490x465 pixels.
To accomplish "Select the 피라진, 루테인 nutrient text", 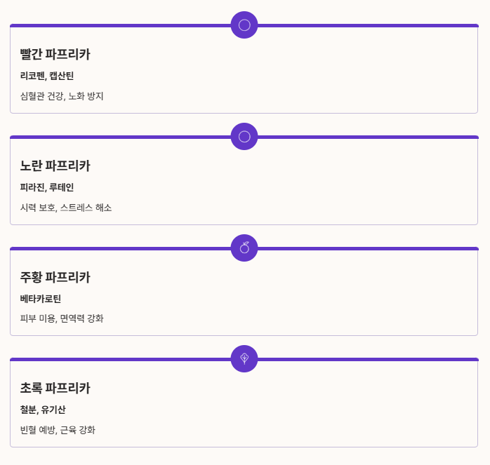I will coord(47,187).
